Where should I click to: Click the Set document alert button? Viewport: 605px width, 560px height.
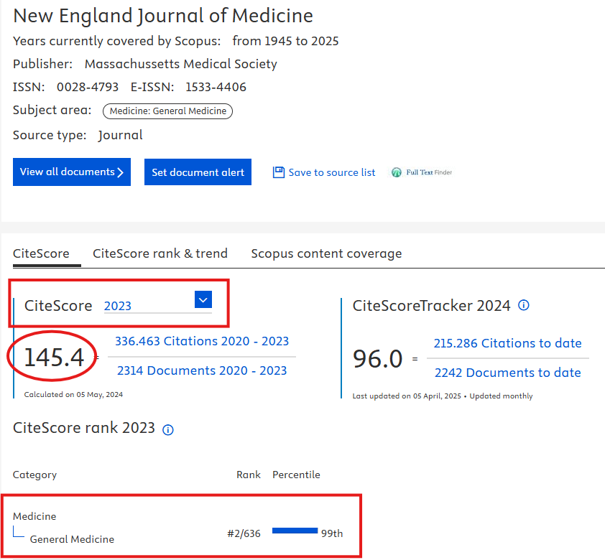pos(198,172)
